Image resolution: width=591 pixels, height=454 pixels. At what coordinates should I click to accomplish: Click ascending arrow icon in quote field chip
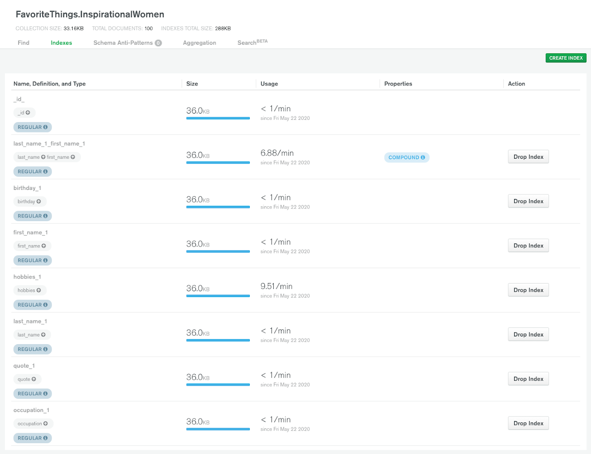[34, 379]
